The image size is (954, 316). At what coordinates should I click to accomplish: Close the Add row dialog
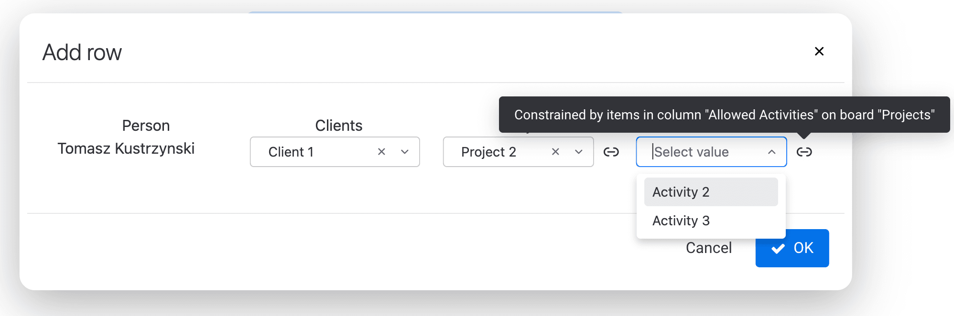(x=819, y=51)
